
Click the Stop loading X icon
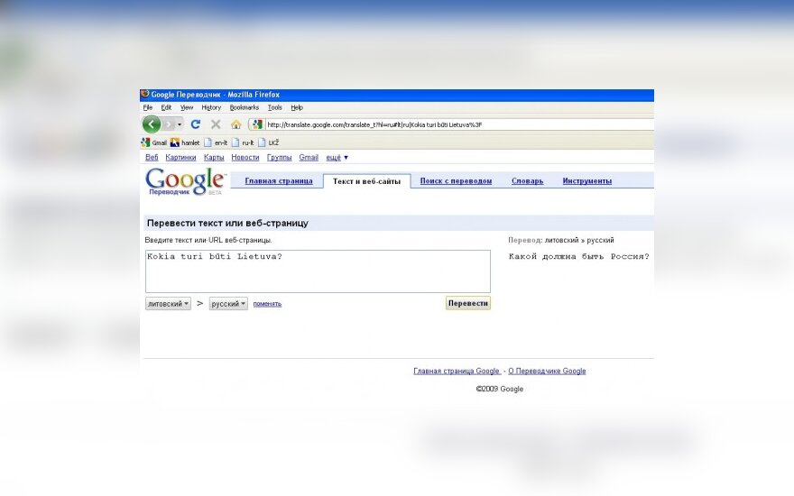tap(216, 124)
